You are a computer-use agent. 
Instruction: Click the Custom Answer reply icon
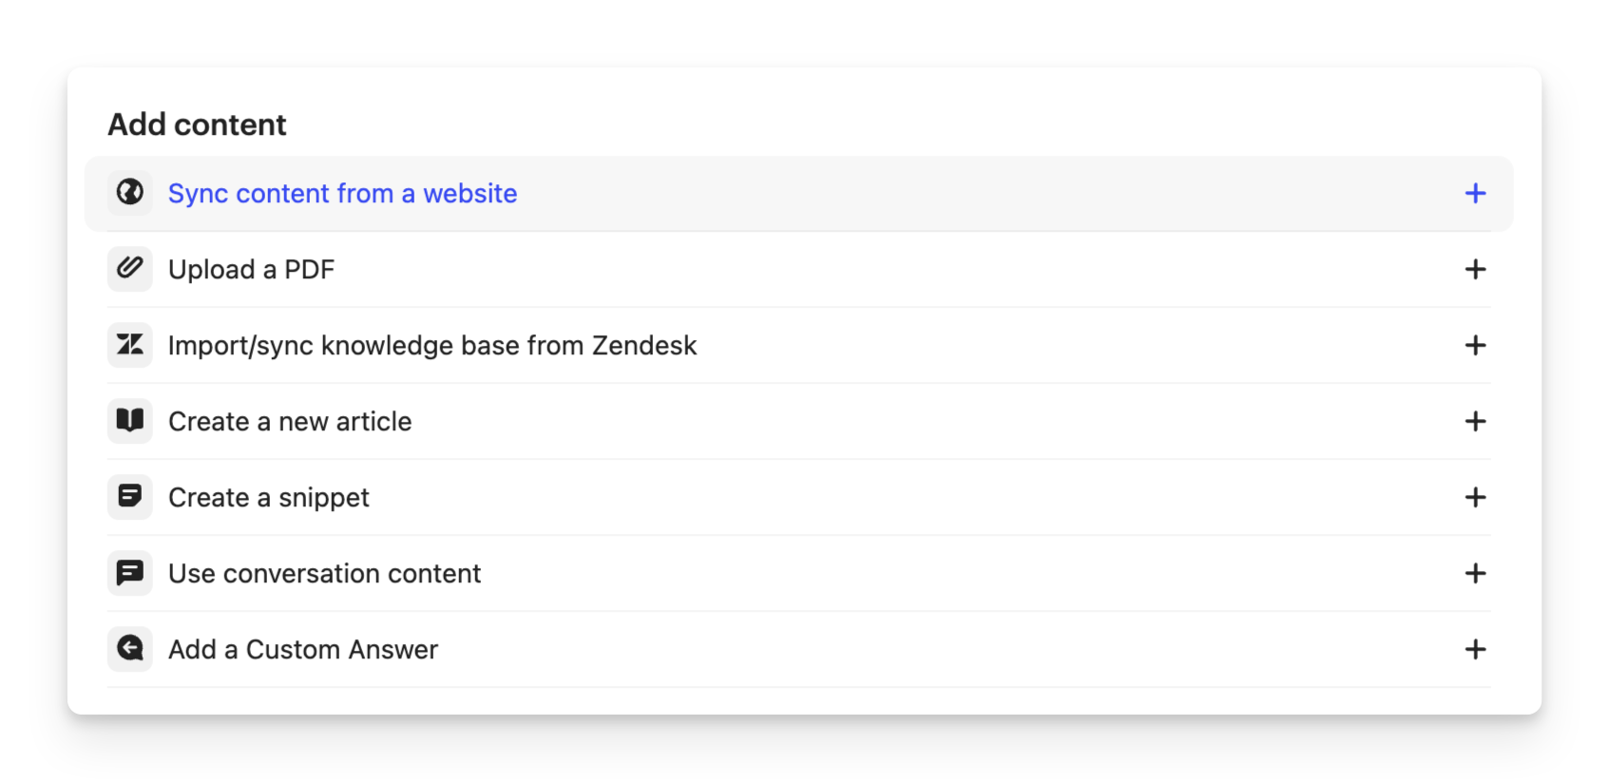point(130,649)
